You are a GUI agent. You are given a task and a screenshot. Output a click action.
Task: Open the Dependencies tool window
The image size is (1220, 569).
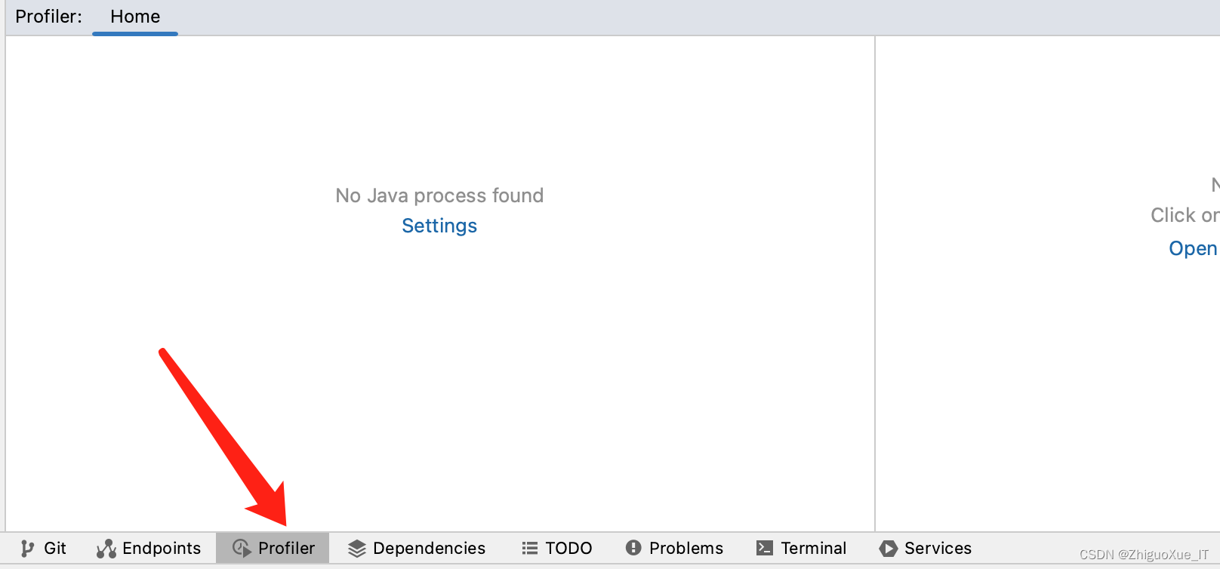416,548
